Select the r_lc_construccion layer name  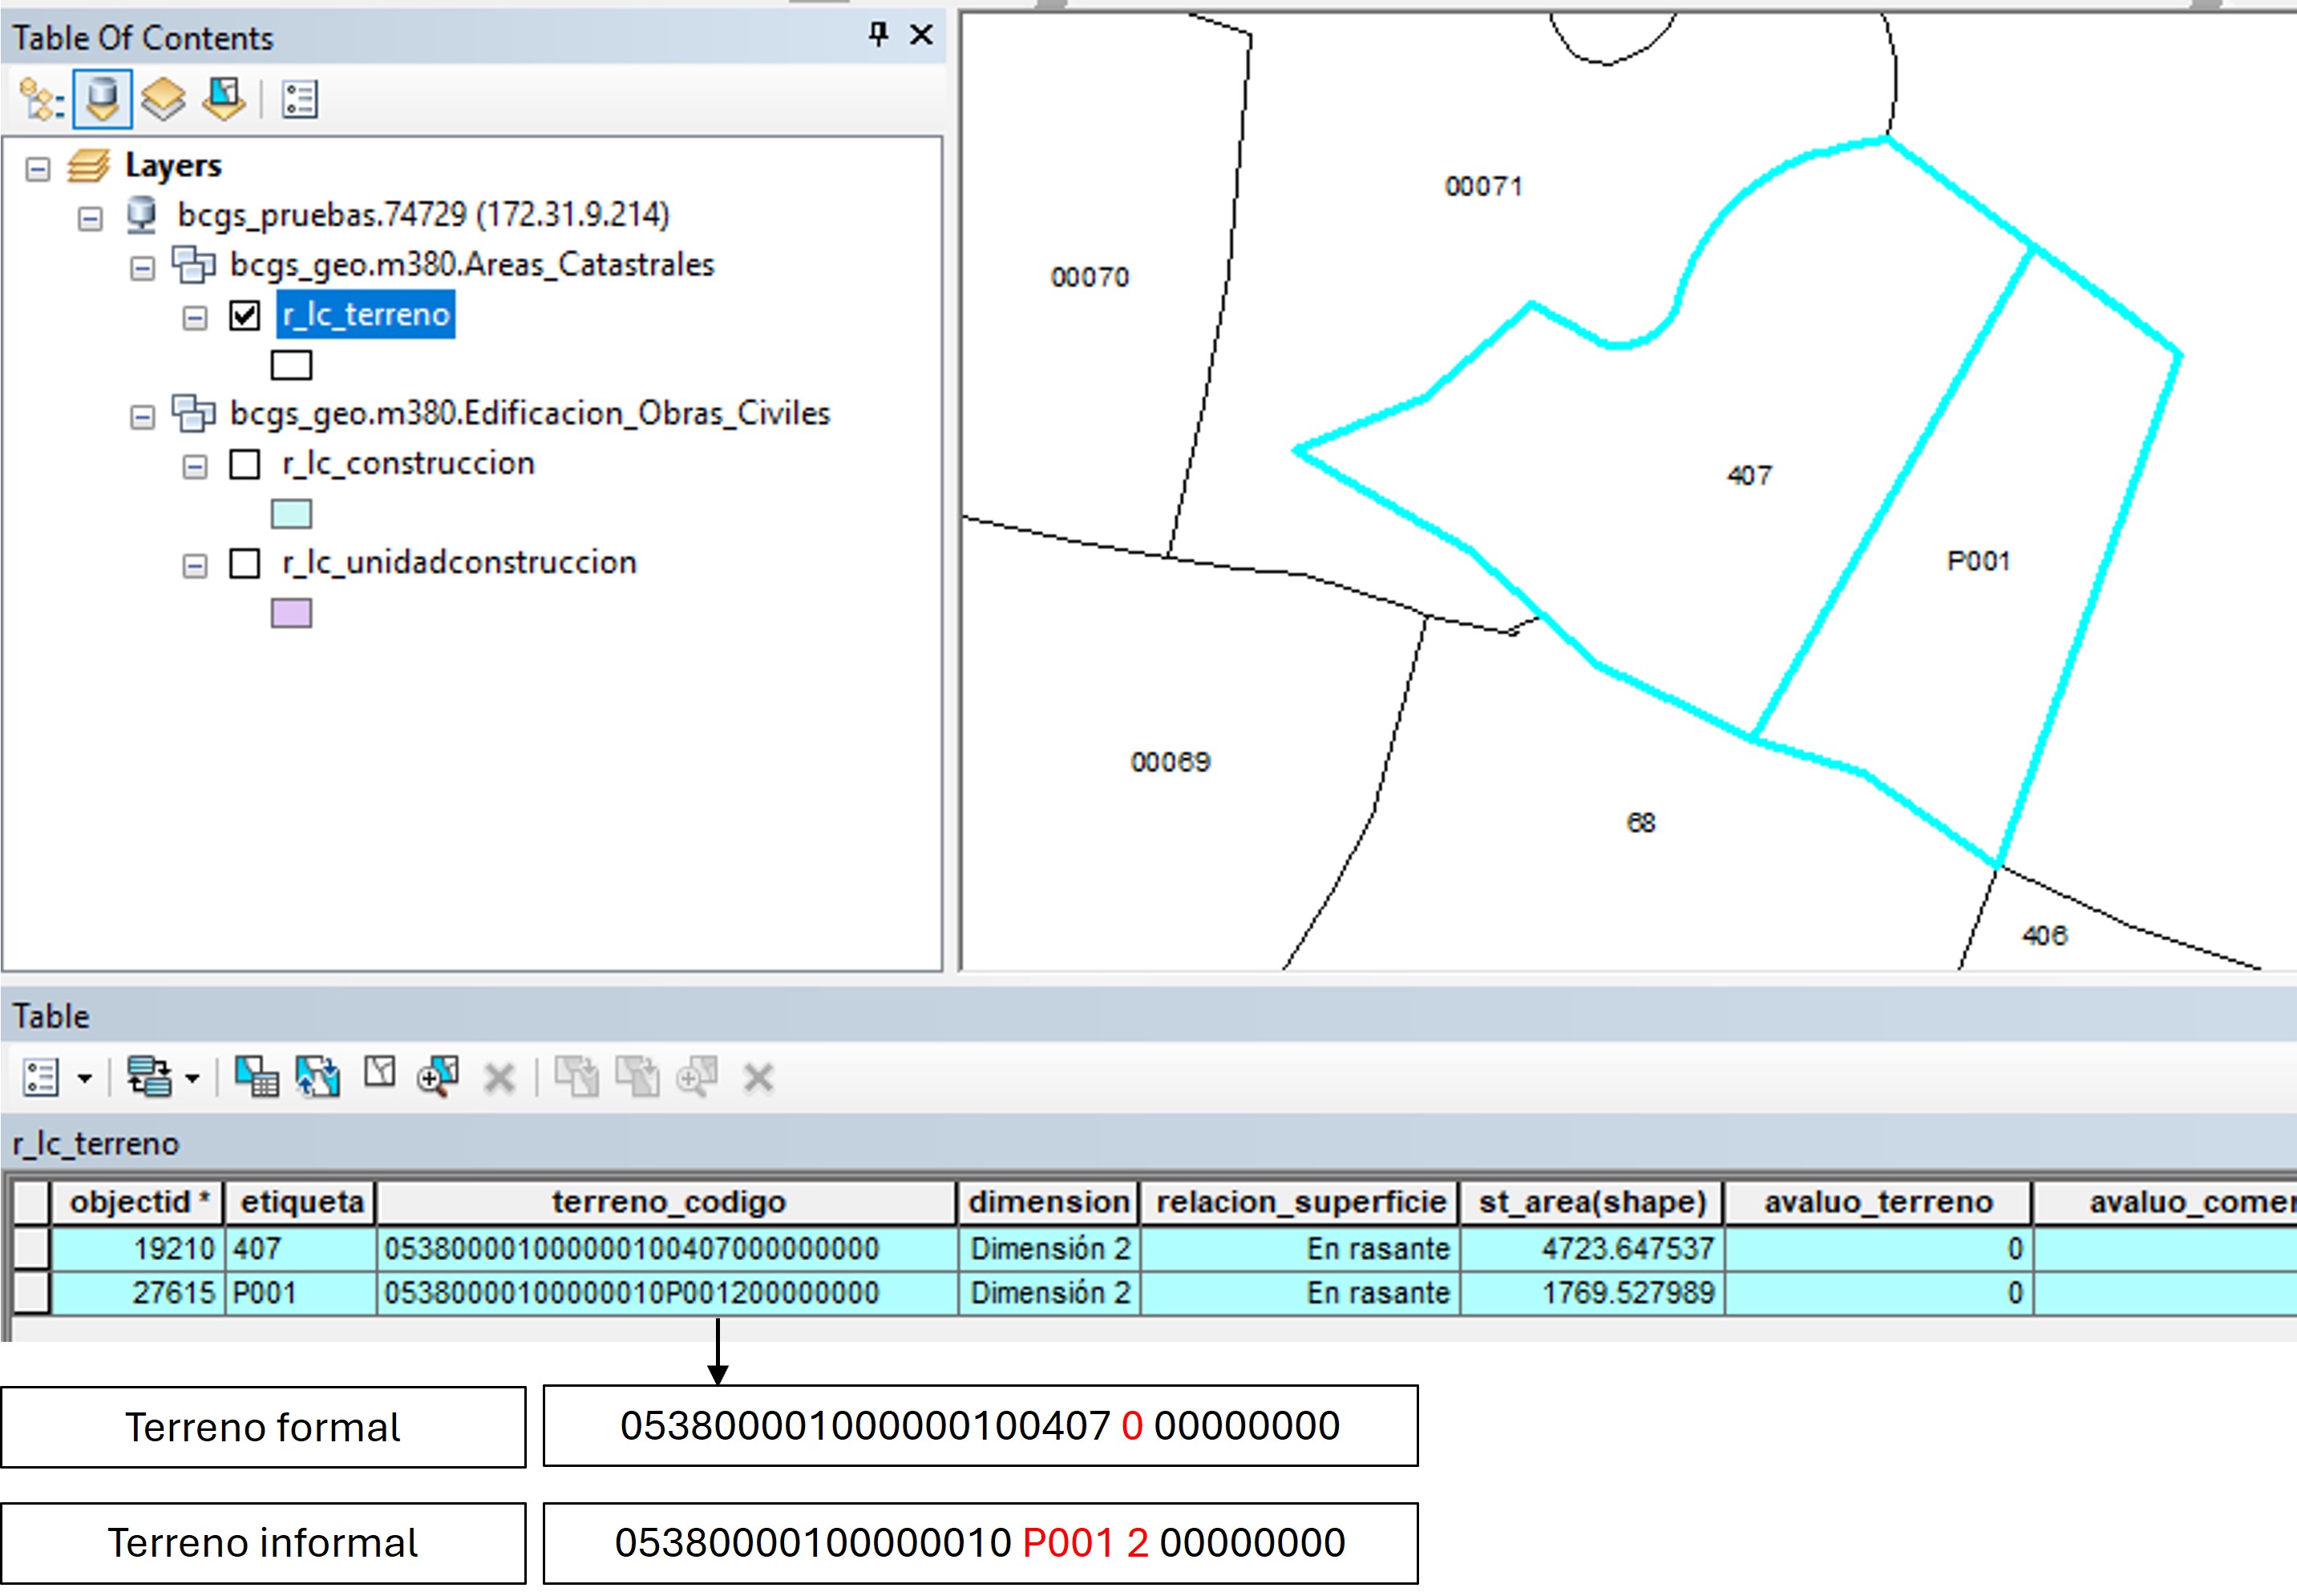[408, 463]
